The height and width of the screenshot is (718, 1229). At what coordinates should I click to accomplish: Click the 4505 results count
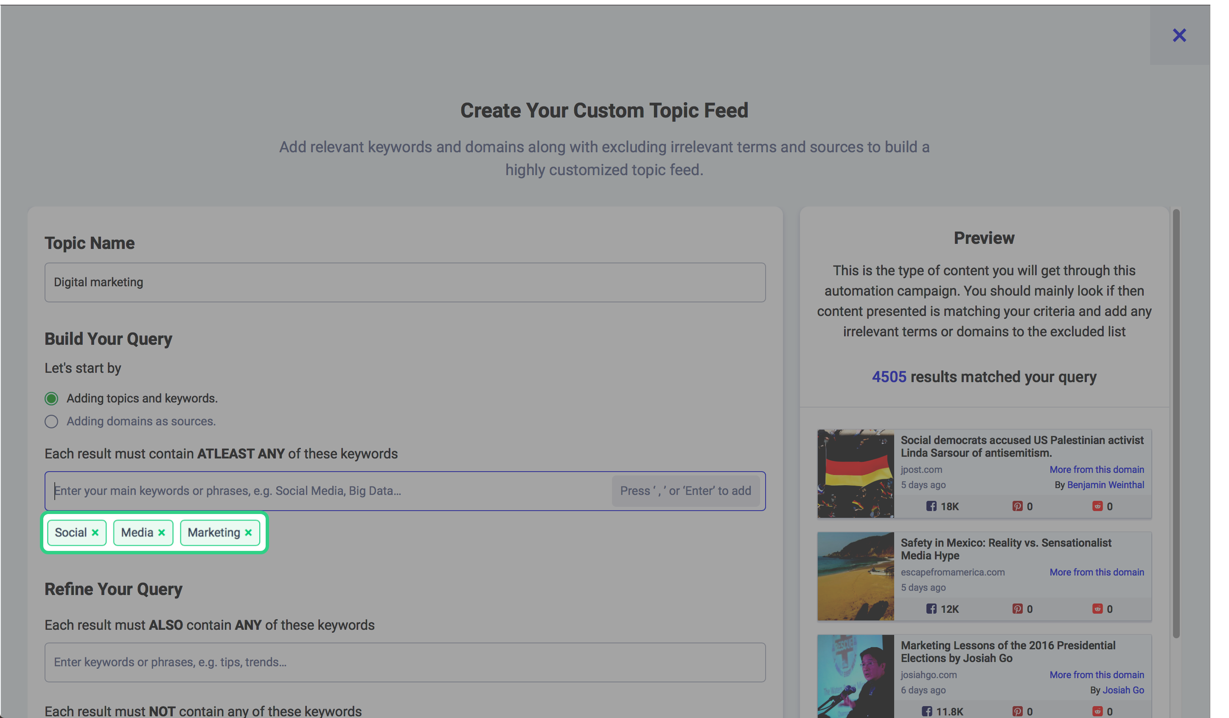pos(889,377)
